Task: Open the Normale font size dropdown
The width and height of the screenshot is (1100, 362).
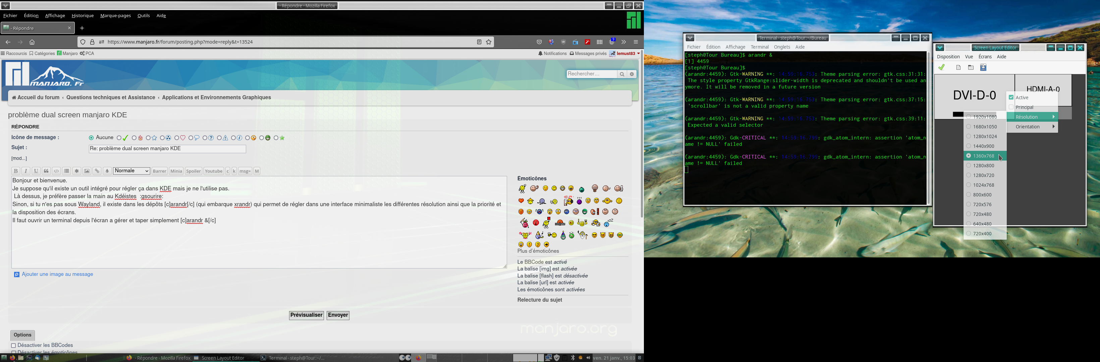Action: click(131, 171)
